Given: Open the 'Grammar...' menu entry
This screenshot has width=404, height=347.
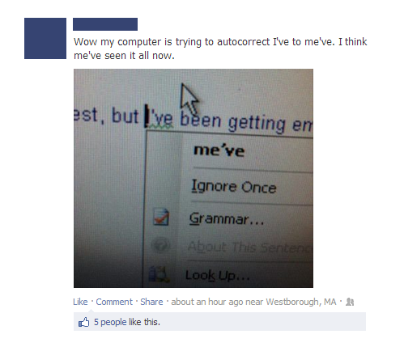Looking at the screenshot, I should tap(226, 219).
